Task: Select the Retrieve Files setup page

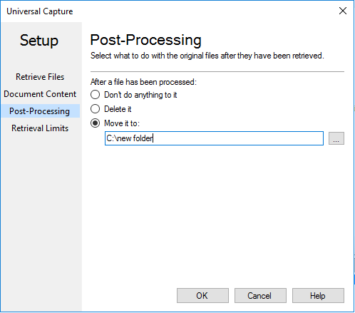Action: click(x=40, y=77)
